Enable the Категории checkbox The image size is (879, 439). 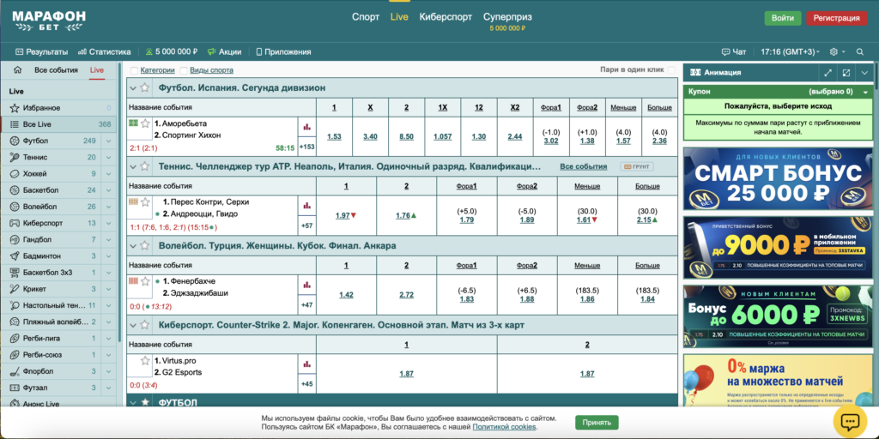tap(134, 70)
